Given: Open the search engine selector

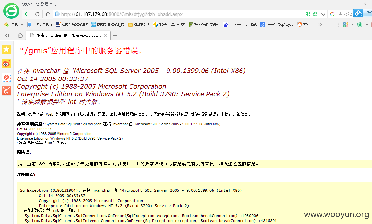Looking at the screenshot, I should 333,15.
